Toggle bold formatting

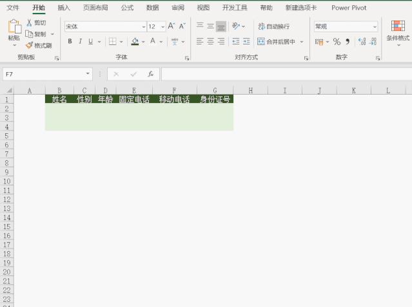[70, 41]
